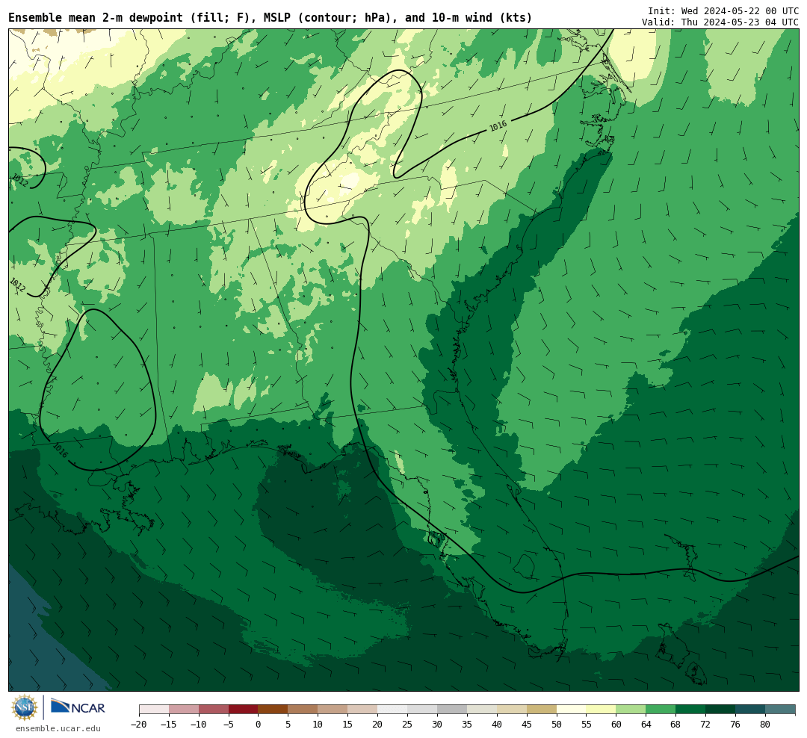This screenshot has width=807, height=738.
Task: Pick the darkest green swatch between 72 and 76
Action: pyautogui.click(x=721, y=710)
